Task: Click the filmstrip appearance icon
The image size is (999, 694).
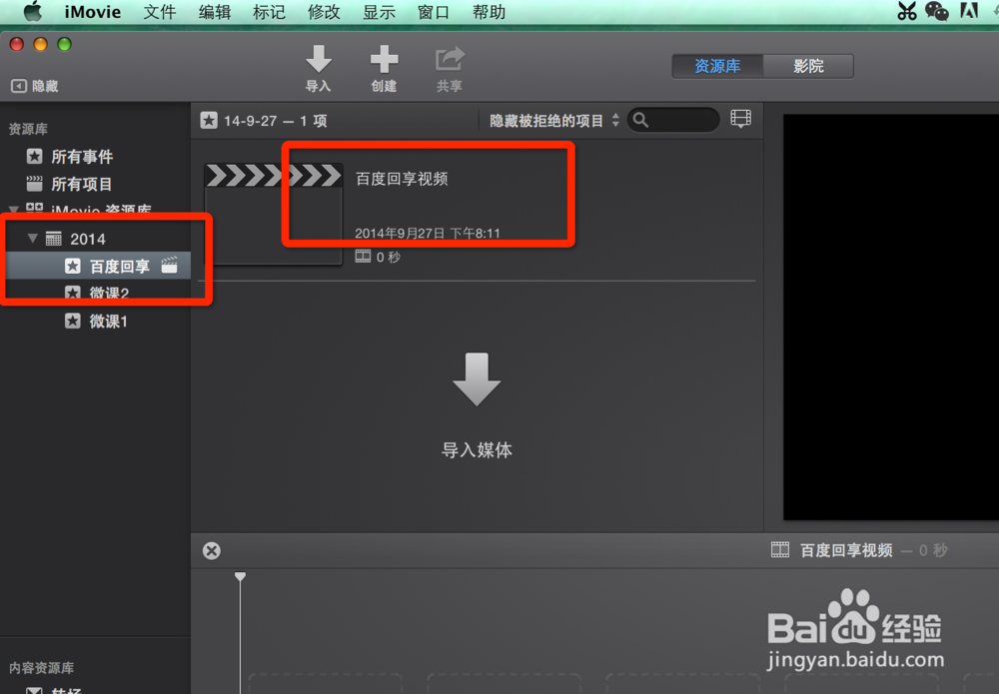Action: click(x=740, y=119)
